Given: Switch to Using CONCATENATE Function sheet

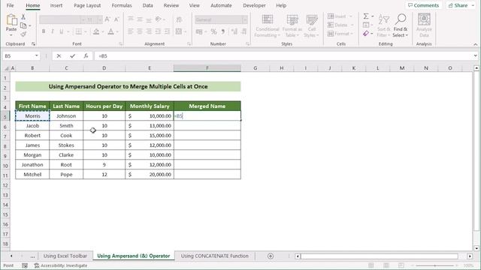Looking at the screenshot, I should pyautogui.click(x=214, y=256).
